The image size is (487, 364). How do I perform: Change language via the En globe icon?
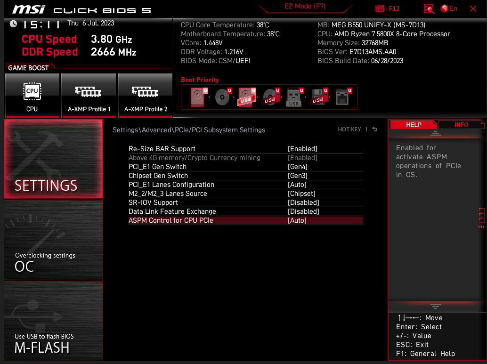click(449, 8)
